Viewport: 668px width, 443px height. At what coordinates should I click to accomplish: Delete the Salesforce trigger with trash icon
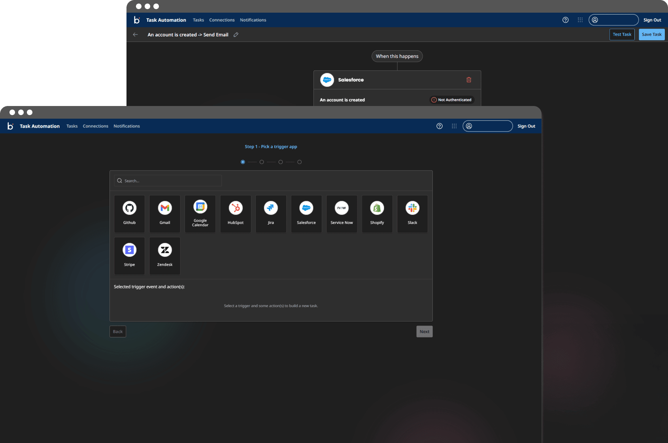point(469,80)
